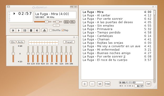The image size is (164, 96).
Task: Click mini next-track icon in playlist footer
Action: point(130,86)
